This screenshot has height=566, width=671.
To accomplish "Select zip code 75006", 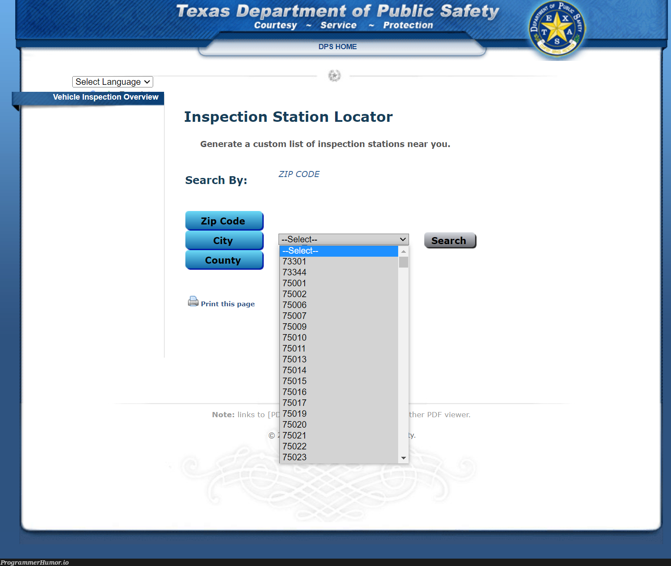I will (339, 305).
